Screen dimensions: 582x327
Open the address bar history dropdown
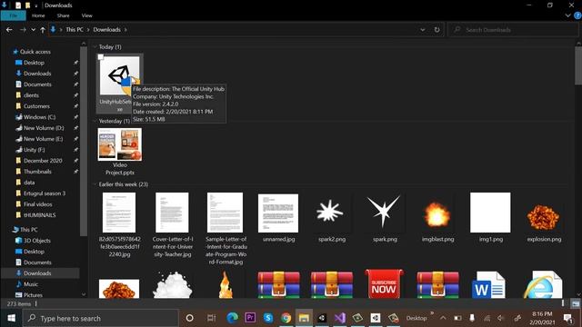[x=422, y=30]
